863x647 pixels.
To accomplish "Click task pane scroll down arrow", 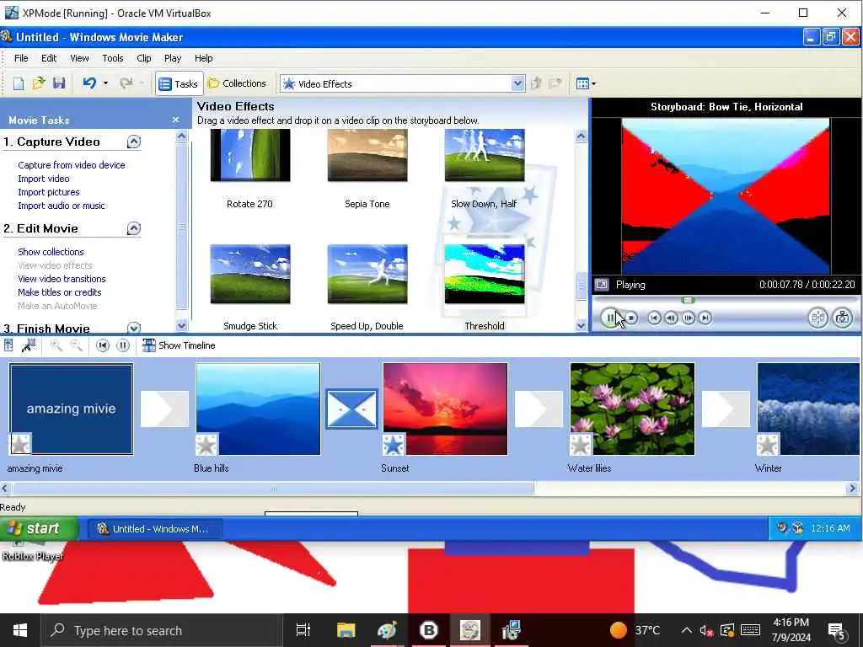I will click(x=182, y=326).
